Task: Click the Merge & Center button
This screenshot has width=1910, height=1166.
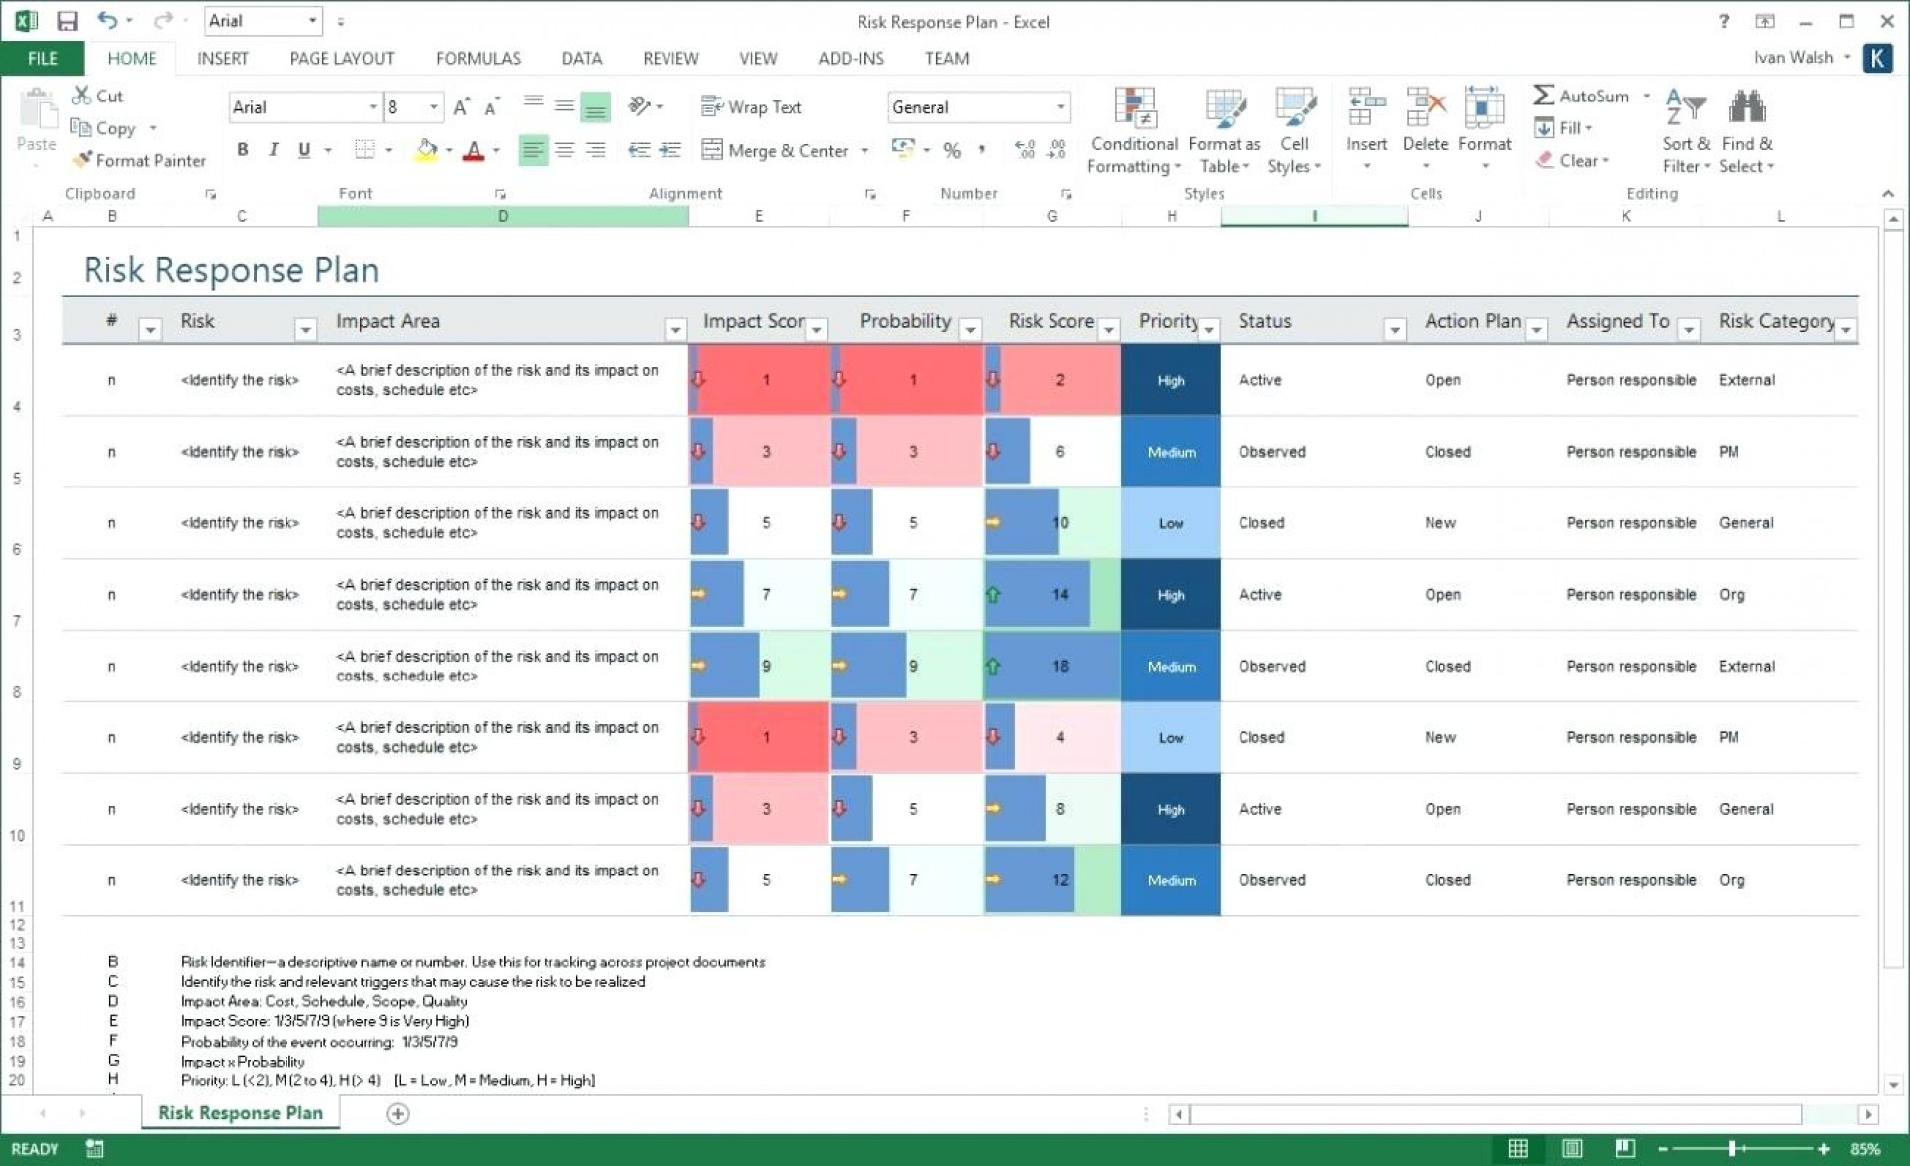Action: 776,151
